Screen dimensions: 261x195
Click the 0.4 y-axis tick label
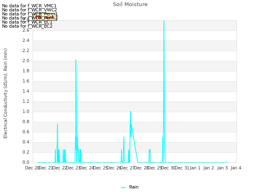pyautogui.click(x=26, y=142)
